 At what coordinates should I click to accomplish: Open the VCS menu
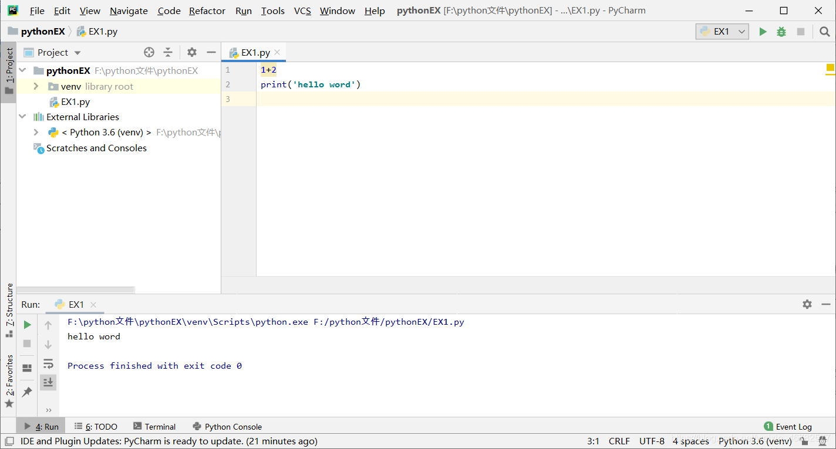point(303,11)
